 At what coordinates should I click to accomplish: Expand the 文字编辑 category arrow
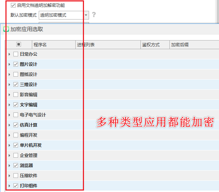point(9,105)
